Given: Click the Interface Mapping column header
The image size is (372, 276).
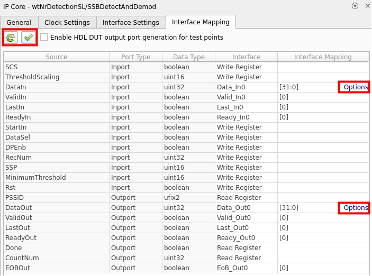Looking at the screenshot, I should tap(323, 57).
